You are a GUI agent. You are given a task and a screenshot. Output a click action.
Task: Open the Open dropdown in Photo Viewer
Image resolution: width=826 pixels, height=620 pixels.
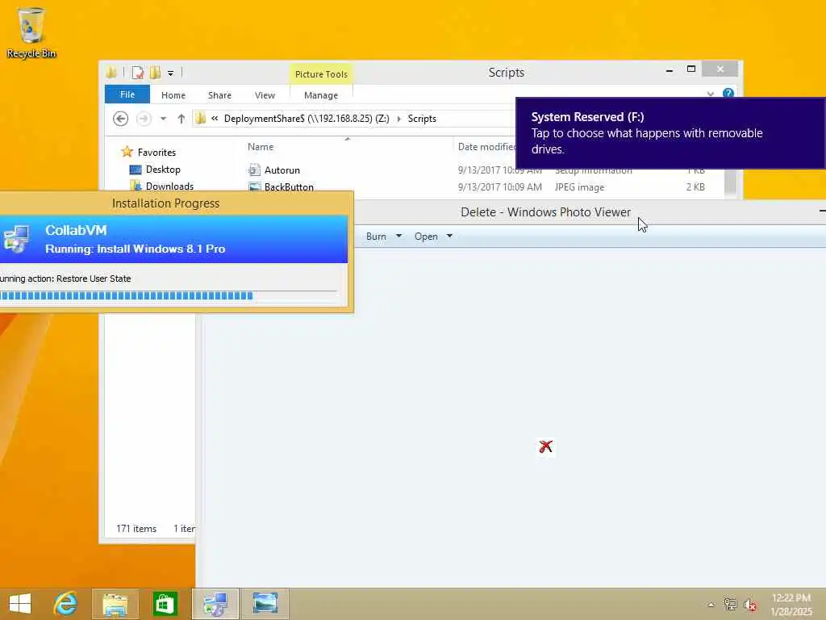[x=433, y=237]
